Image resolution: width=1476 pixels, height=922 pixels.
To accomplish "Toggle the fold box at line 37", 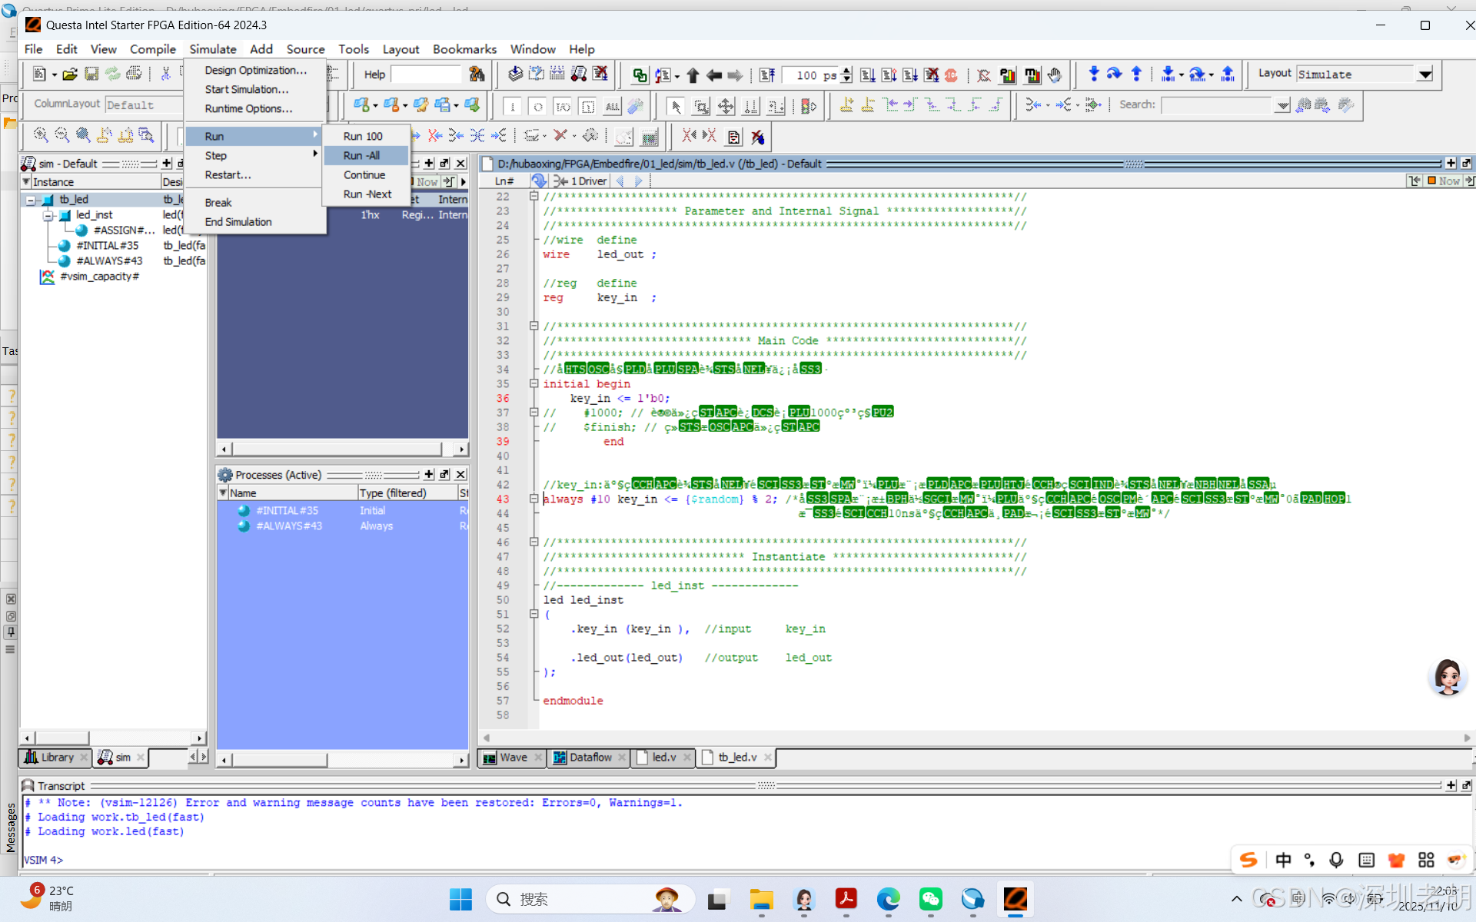I will 534,412.
